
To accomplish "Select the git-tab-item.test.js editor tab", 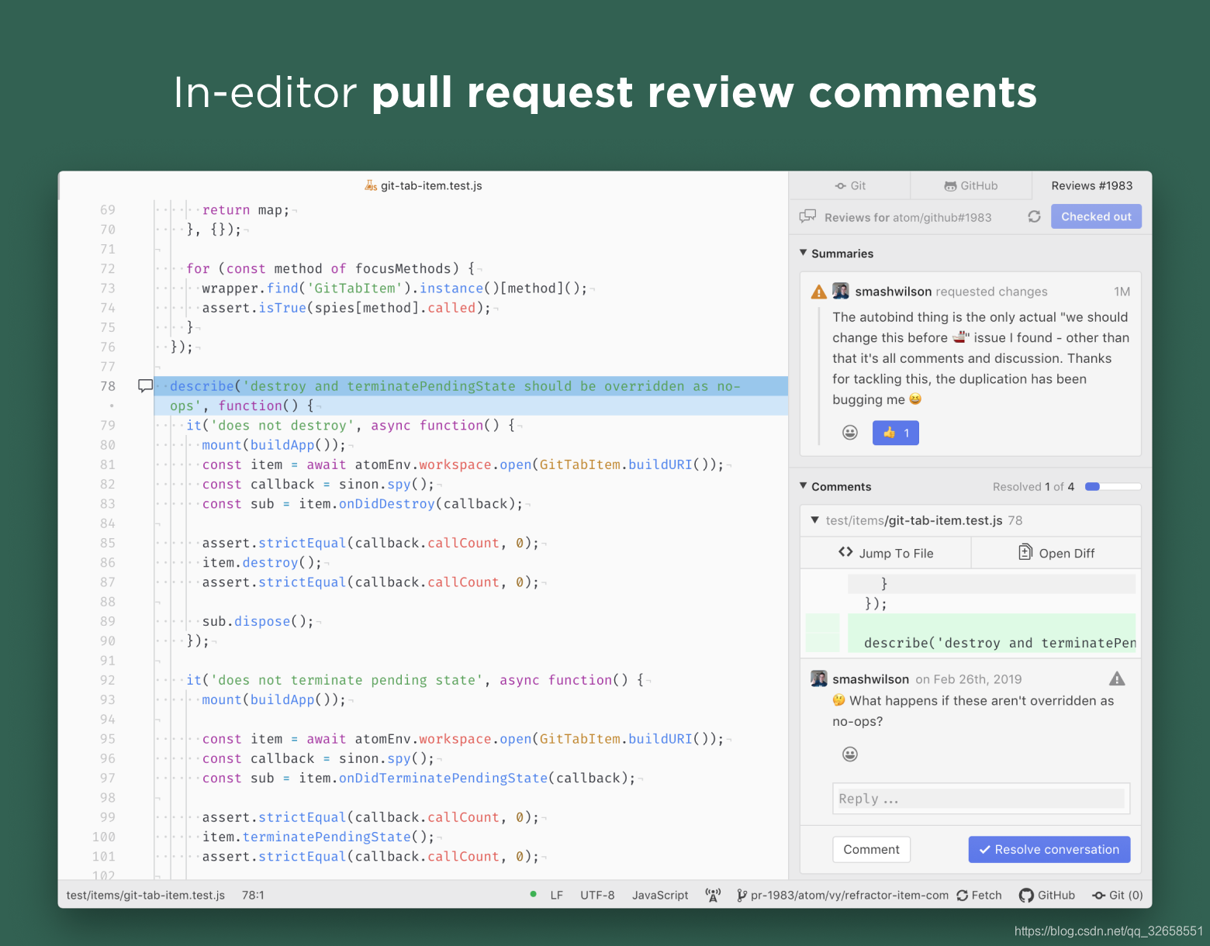I will click(x=423, y=186).
